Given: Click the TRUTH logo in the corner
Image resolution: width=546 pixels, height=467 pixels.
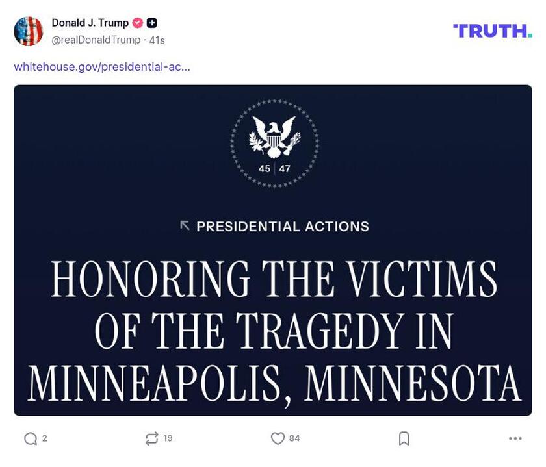Looking at the screenshot, I should (492, 29).
